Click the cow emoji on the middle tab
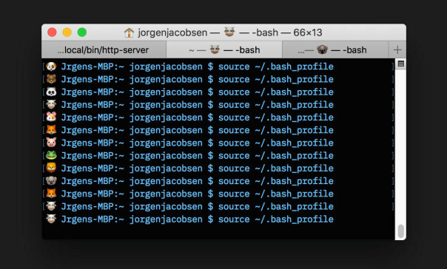This screenshot has height=269, width=447. [215, 50]
